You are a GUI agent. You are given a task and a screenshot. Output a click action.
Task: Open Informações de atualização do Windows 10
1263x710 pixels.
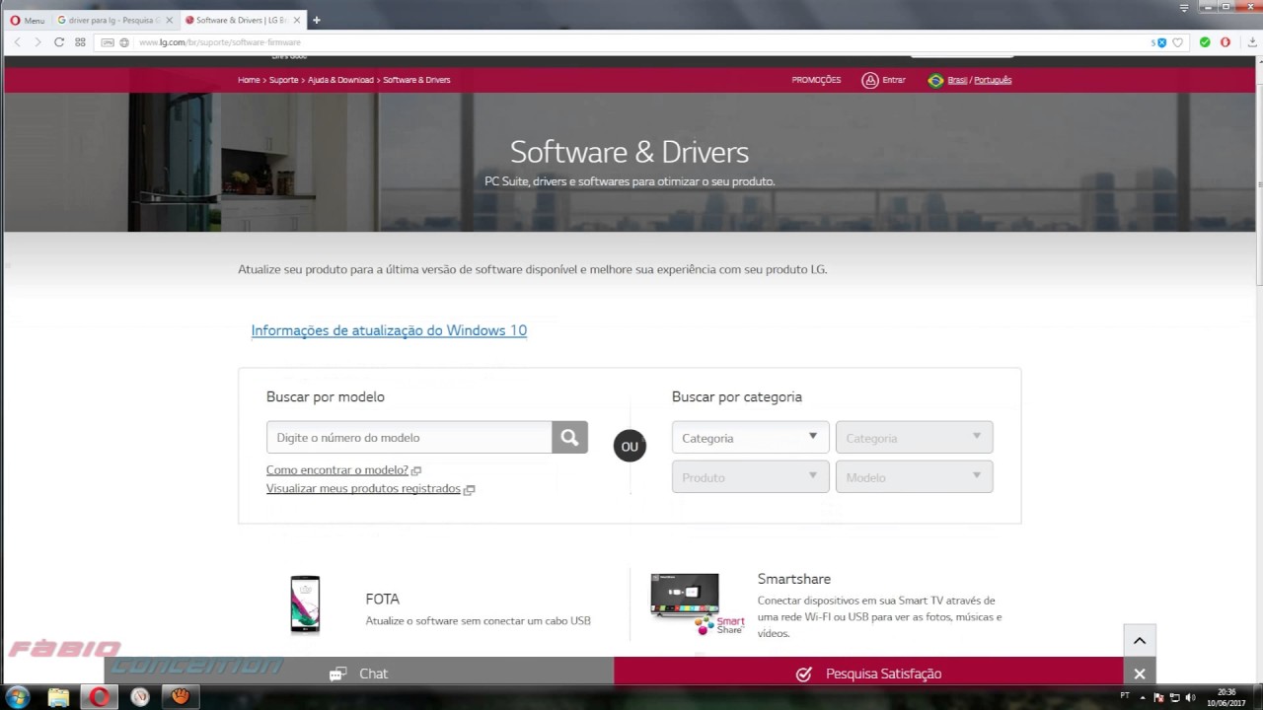click(x=389, y=330)
